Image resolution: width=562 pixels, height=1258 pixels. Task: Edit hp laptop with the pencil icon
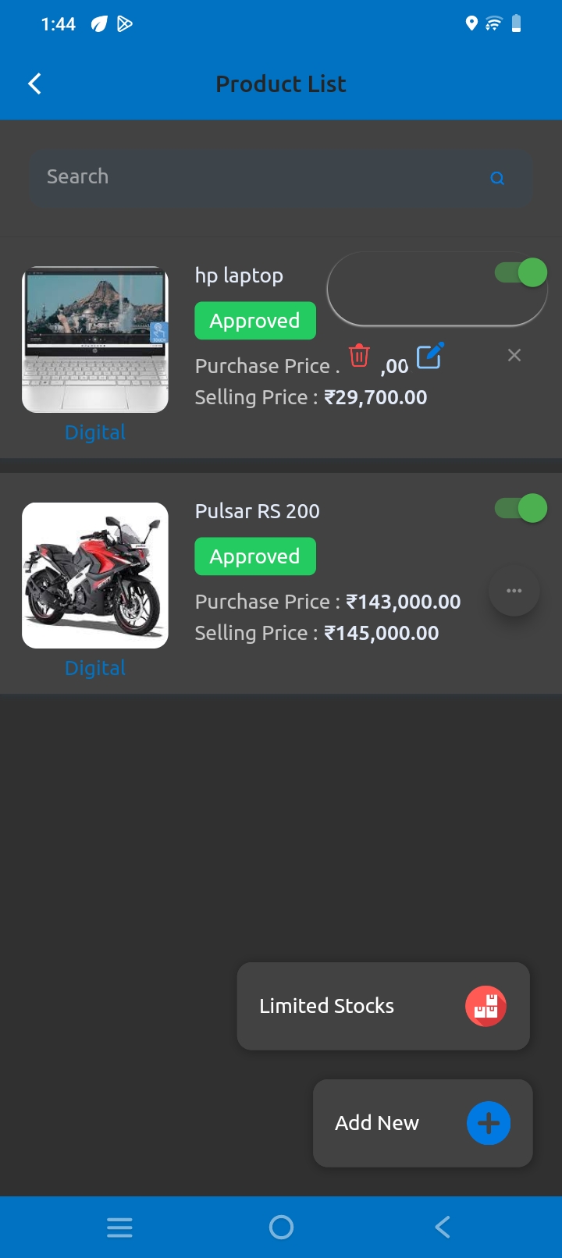coord(430,356)
